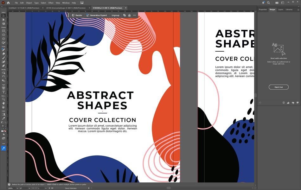Select the Hand tool
This screenshot has width=301, height=190.
point(3,103)
